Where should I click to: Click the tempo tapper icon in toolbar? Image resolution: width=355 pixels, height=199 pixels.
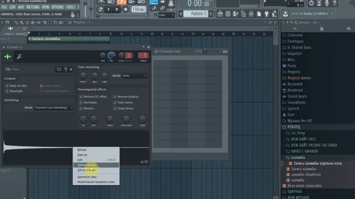pyautogui.click(x=274, y=14)
